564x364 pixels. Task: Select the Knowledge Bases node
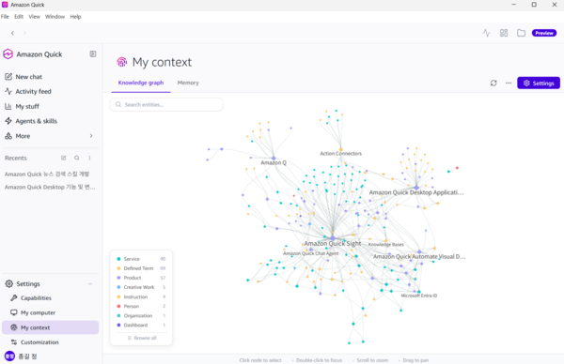point(385,240)
